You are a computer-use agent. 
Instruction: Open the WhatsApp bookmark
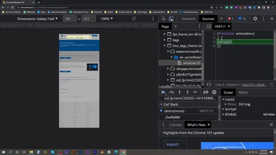29,12
